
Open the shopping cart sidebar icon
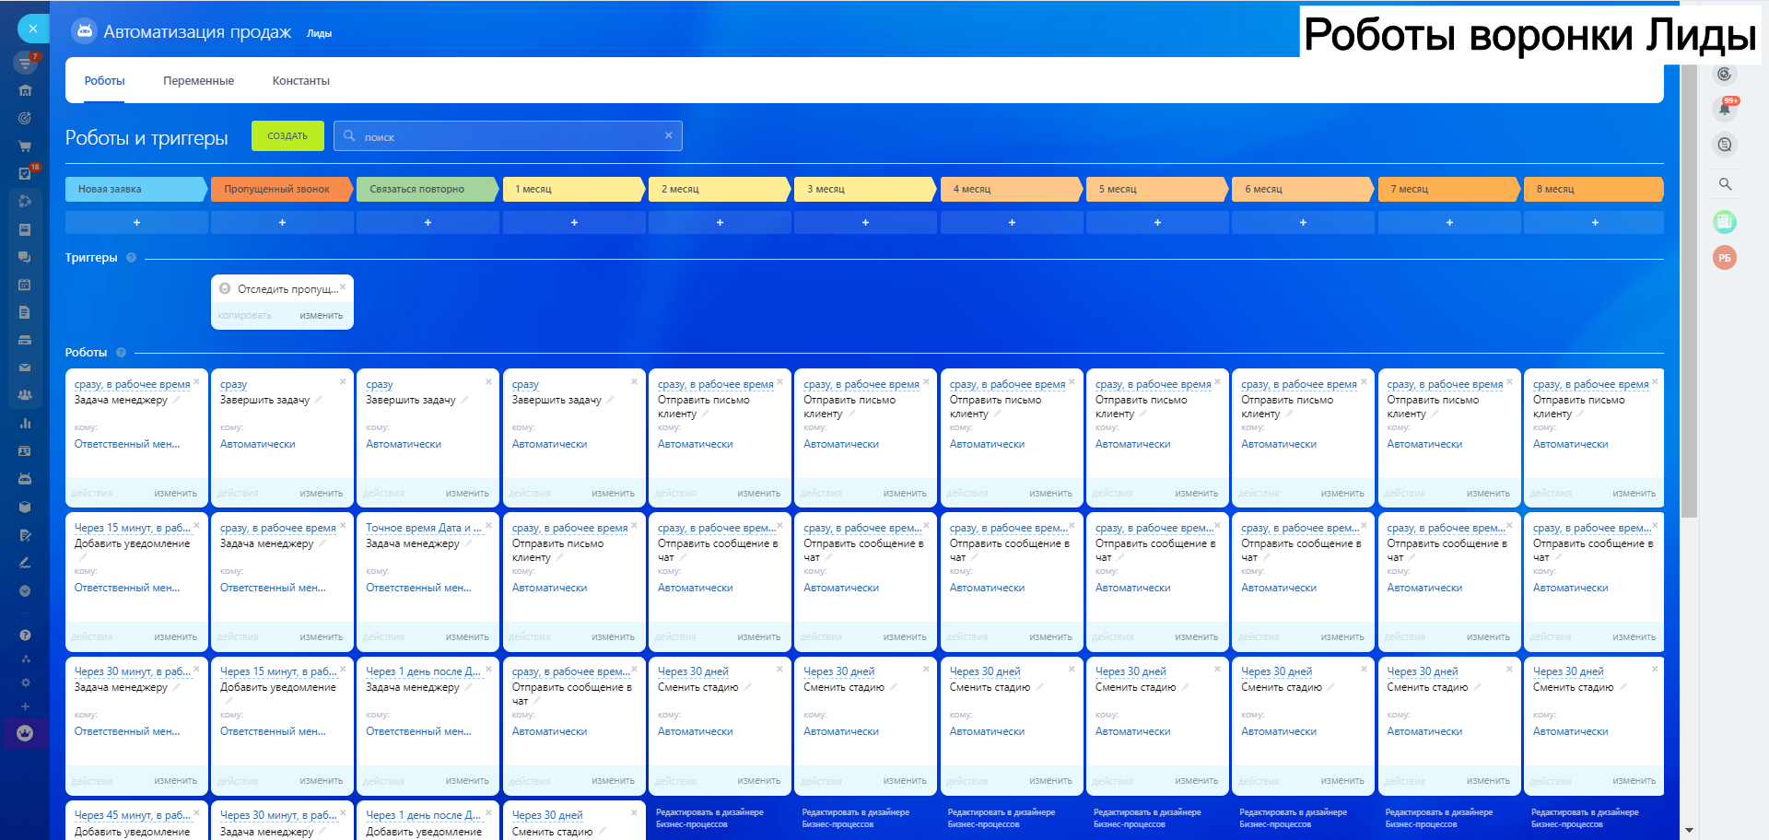(25, 146)
